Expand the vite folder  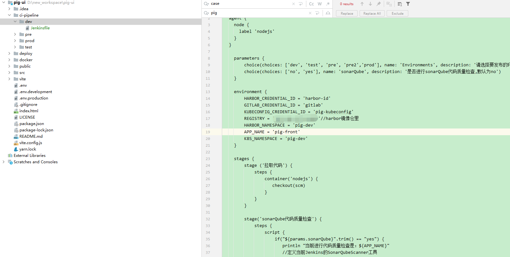9,79
